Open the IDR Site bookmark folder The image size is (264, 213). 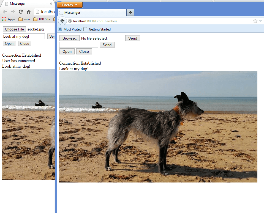point(42,19)
